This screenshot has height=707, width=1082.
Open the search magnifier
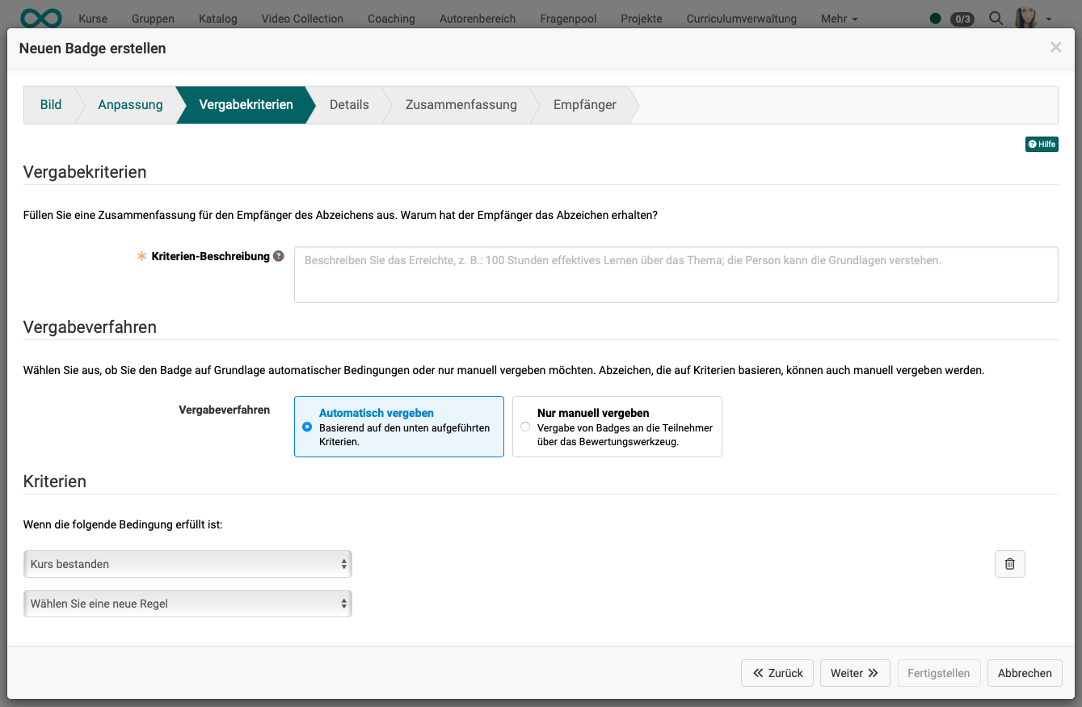(x=996, y=17)
